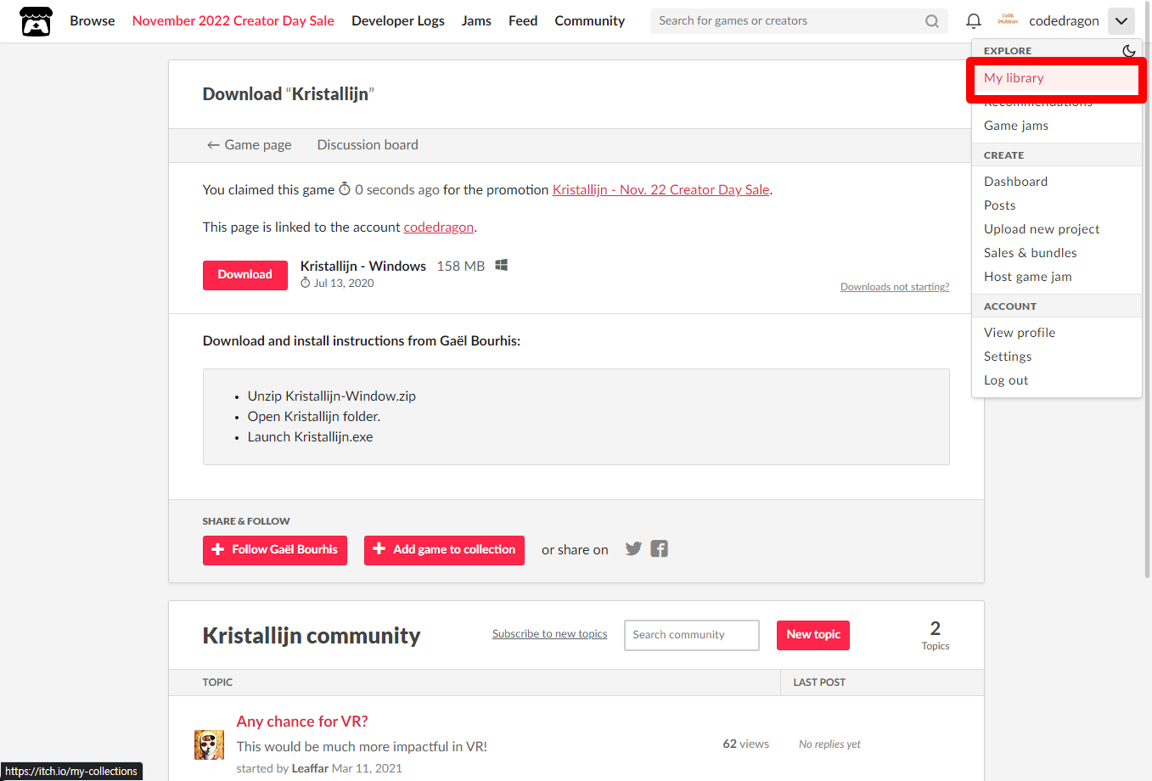Click Downloads not starting? link
Viewport: 1152px width, 781px height.
[x=895, y=287]
